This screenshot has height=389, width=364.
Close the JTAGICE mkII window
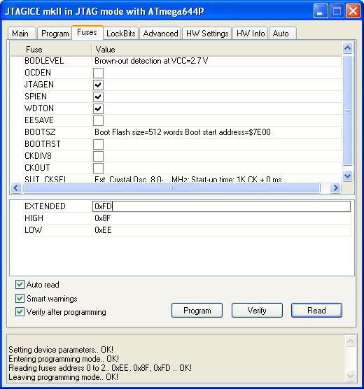tap(353, 11)
